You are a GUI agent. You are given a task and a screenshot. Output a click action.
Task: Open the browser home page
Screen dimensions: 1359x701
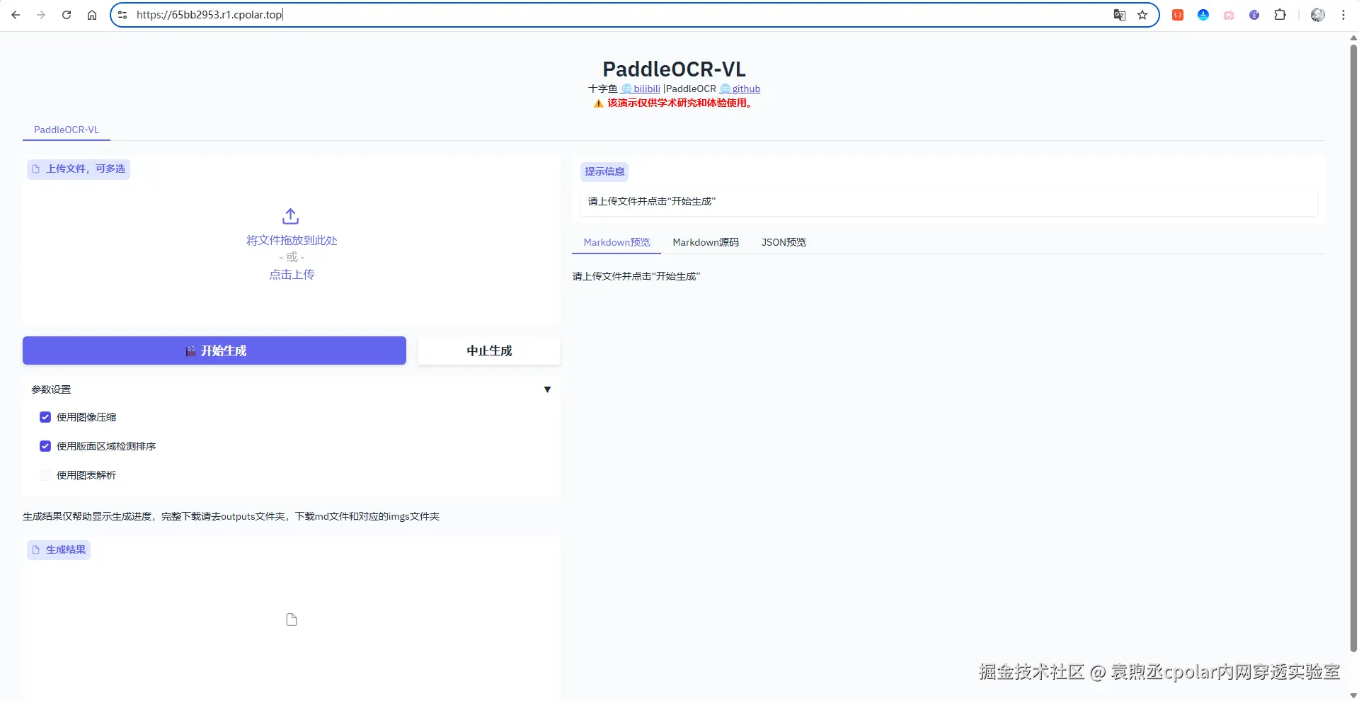pyautogui.click(x=92, y=15)
